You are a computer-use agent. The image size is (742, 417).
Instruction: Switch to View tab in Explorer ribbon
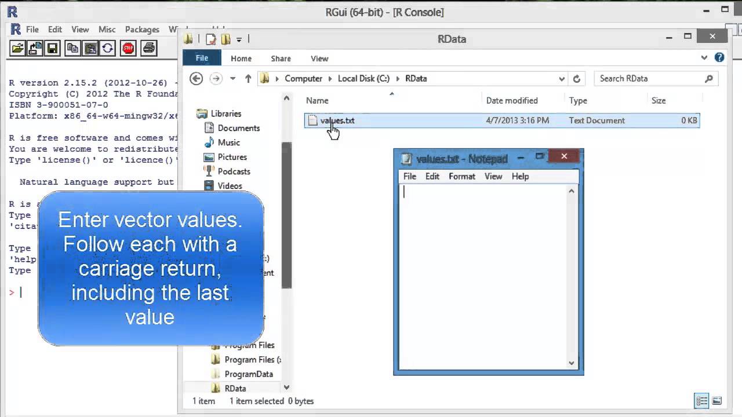[x=319, y=58]
